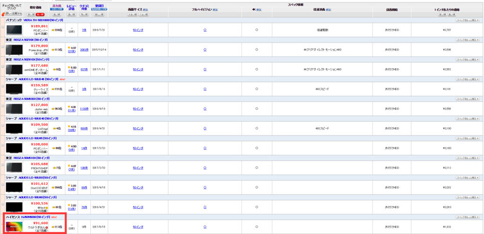
Task: Sort by 売れ筋 column header
Action: click(57, 6)
